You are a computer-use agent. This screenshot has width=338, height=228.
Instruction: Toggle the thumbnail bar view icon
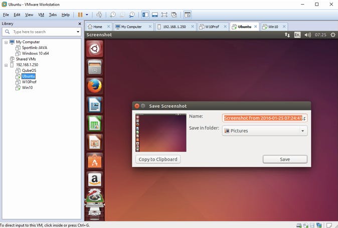point(155,15)
